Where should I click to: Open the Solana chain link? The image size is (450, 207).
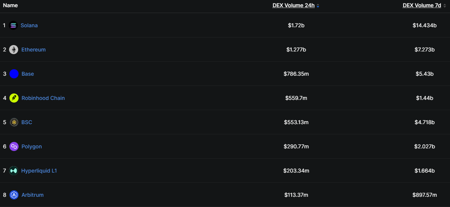[x=29, y=25]
